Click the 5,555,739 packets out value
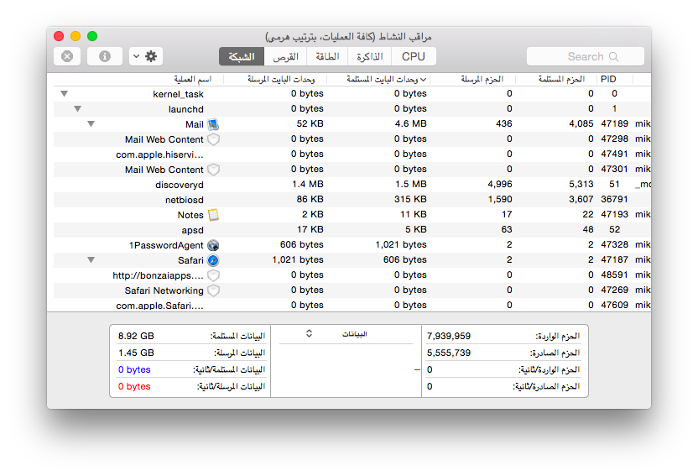Screen dimensions: 698x476 (449, 353)
